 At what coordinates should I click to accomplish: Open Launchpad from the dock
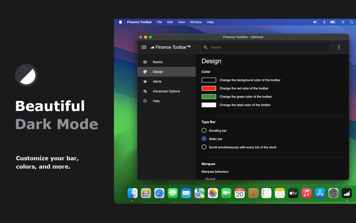(146, 193)
